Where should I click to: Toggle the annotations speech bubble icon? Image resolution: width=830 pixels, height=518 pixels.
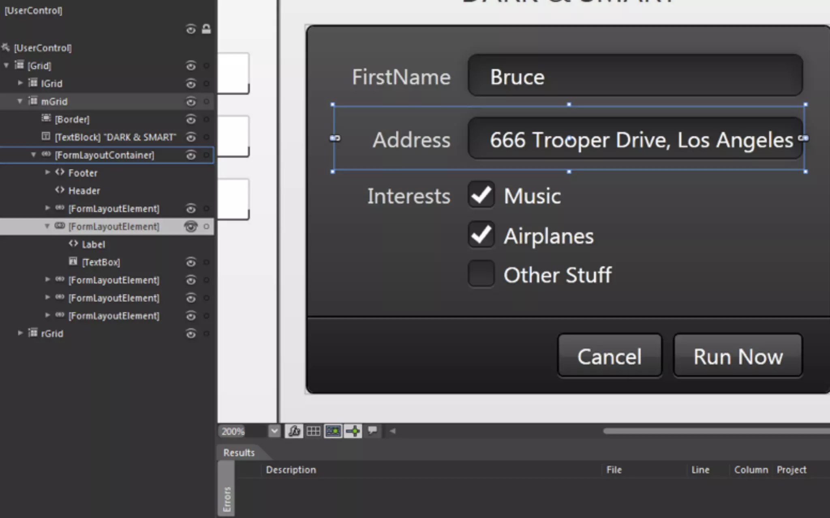[x=372, y=430]
